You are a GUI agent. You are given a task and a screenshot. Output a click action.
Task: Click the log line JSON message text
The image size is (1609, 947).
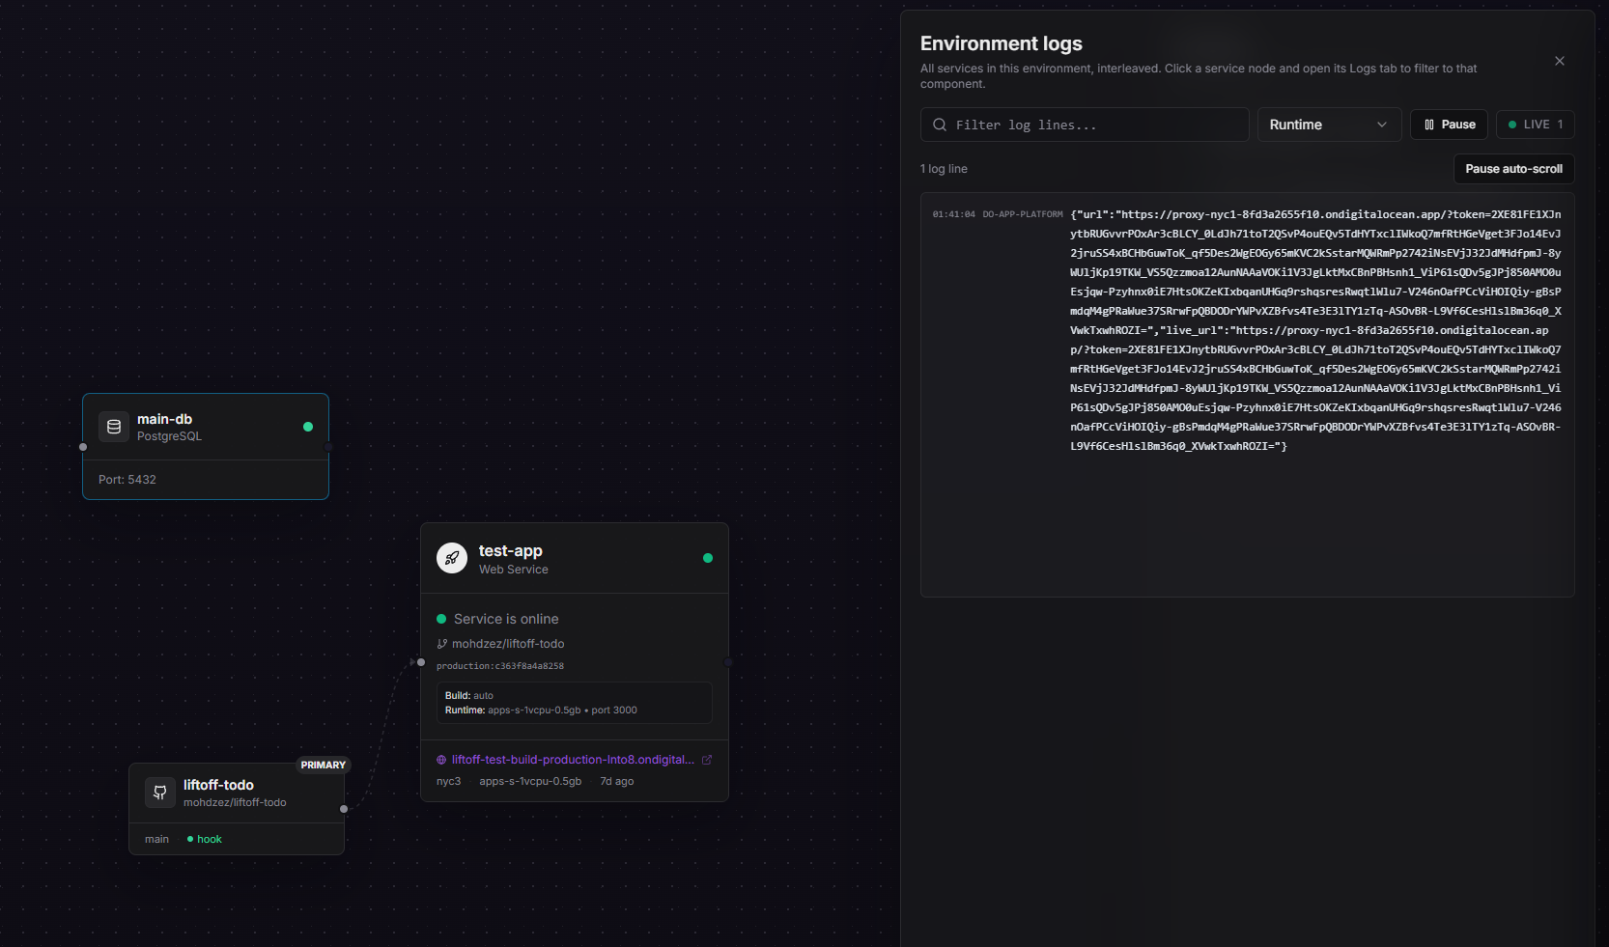[1315, 330]
